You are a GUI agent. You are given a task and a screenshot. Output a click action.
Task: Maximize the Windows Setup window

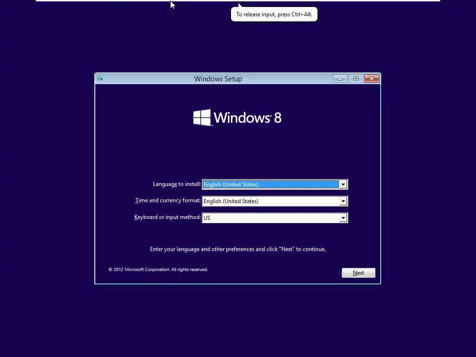356,79
